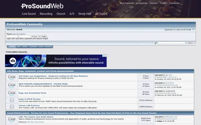Viewport: 201px width, 125px height.
Task: Open moderator Doug Fowler's profile
Action: 39,122
